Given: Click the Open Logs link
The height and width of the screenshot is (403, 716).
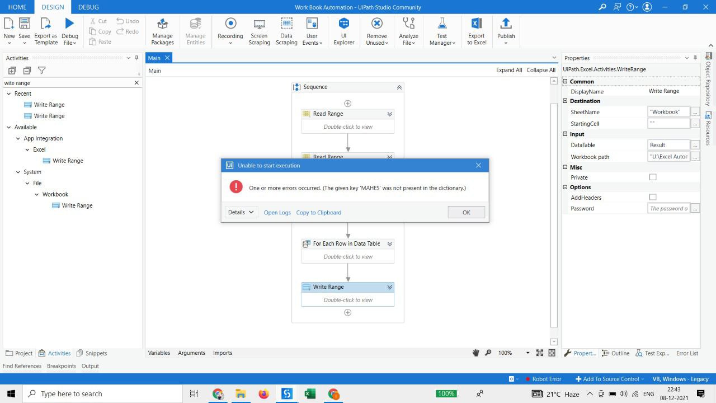Looking at the screenshot, I should pos(277,213).
